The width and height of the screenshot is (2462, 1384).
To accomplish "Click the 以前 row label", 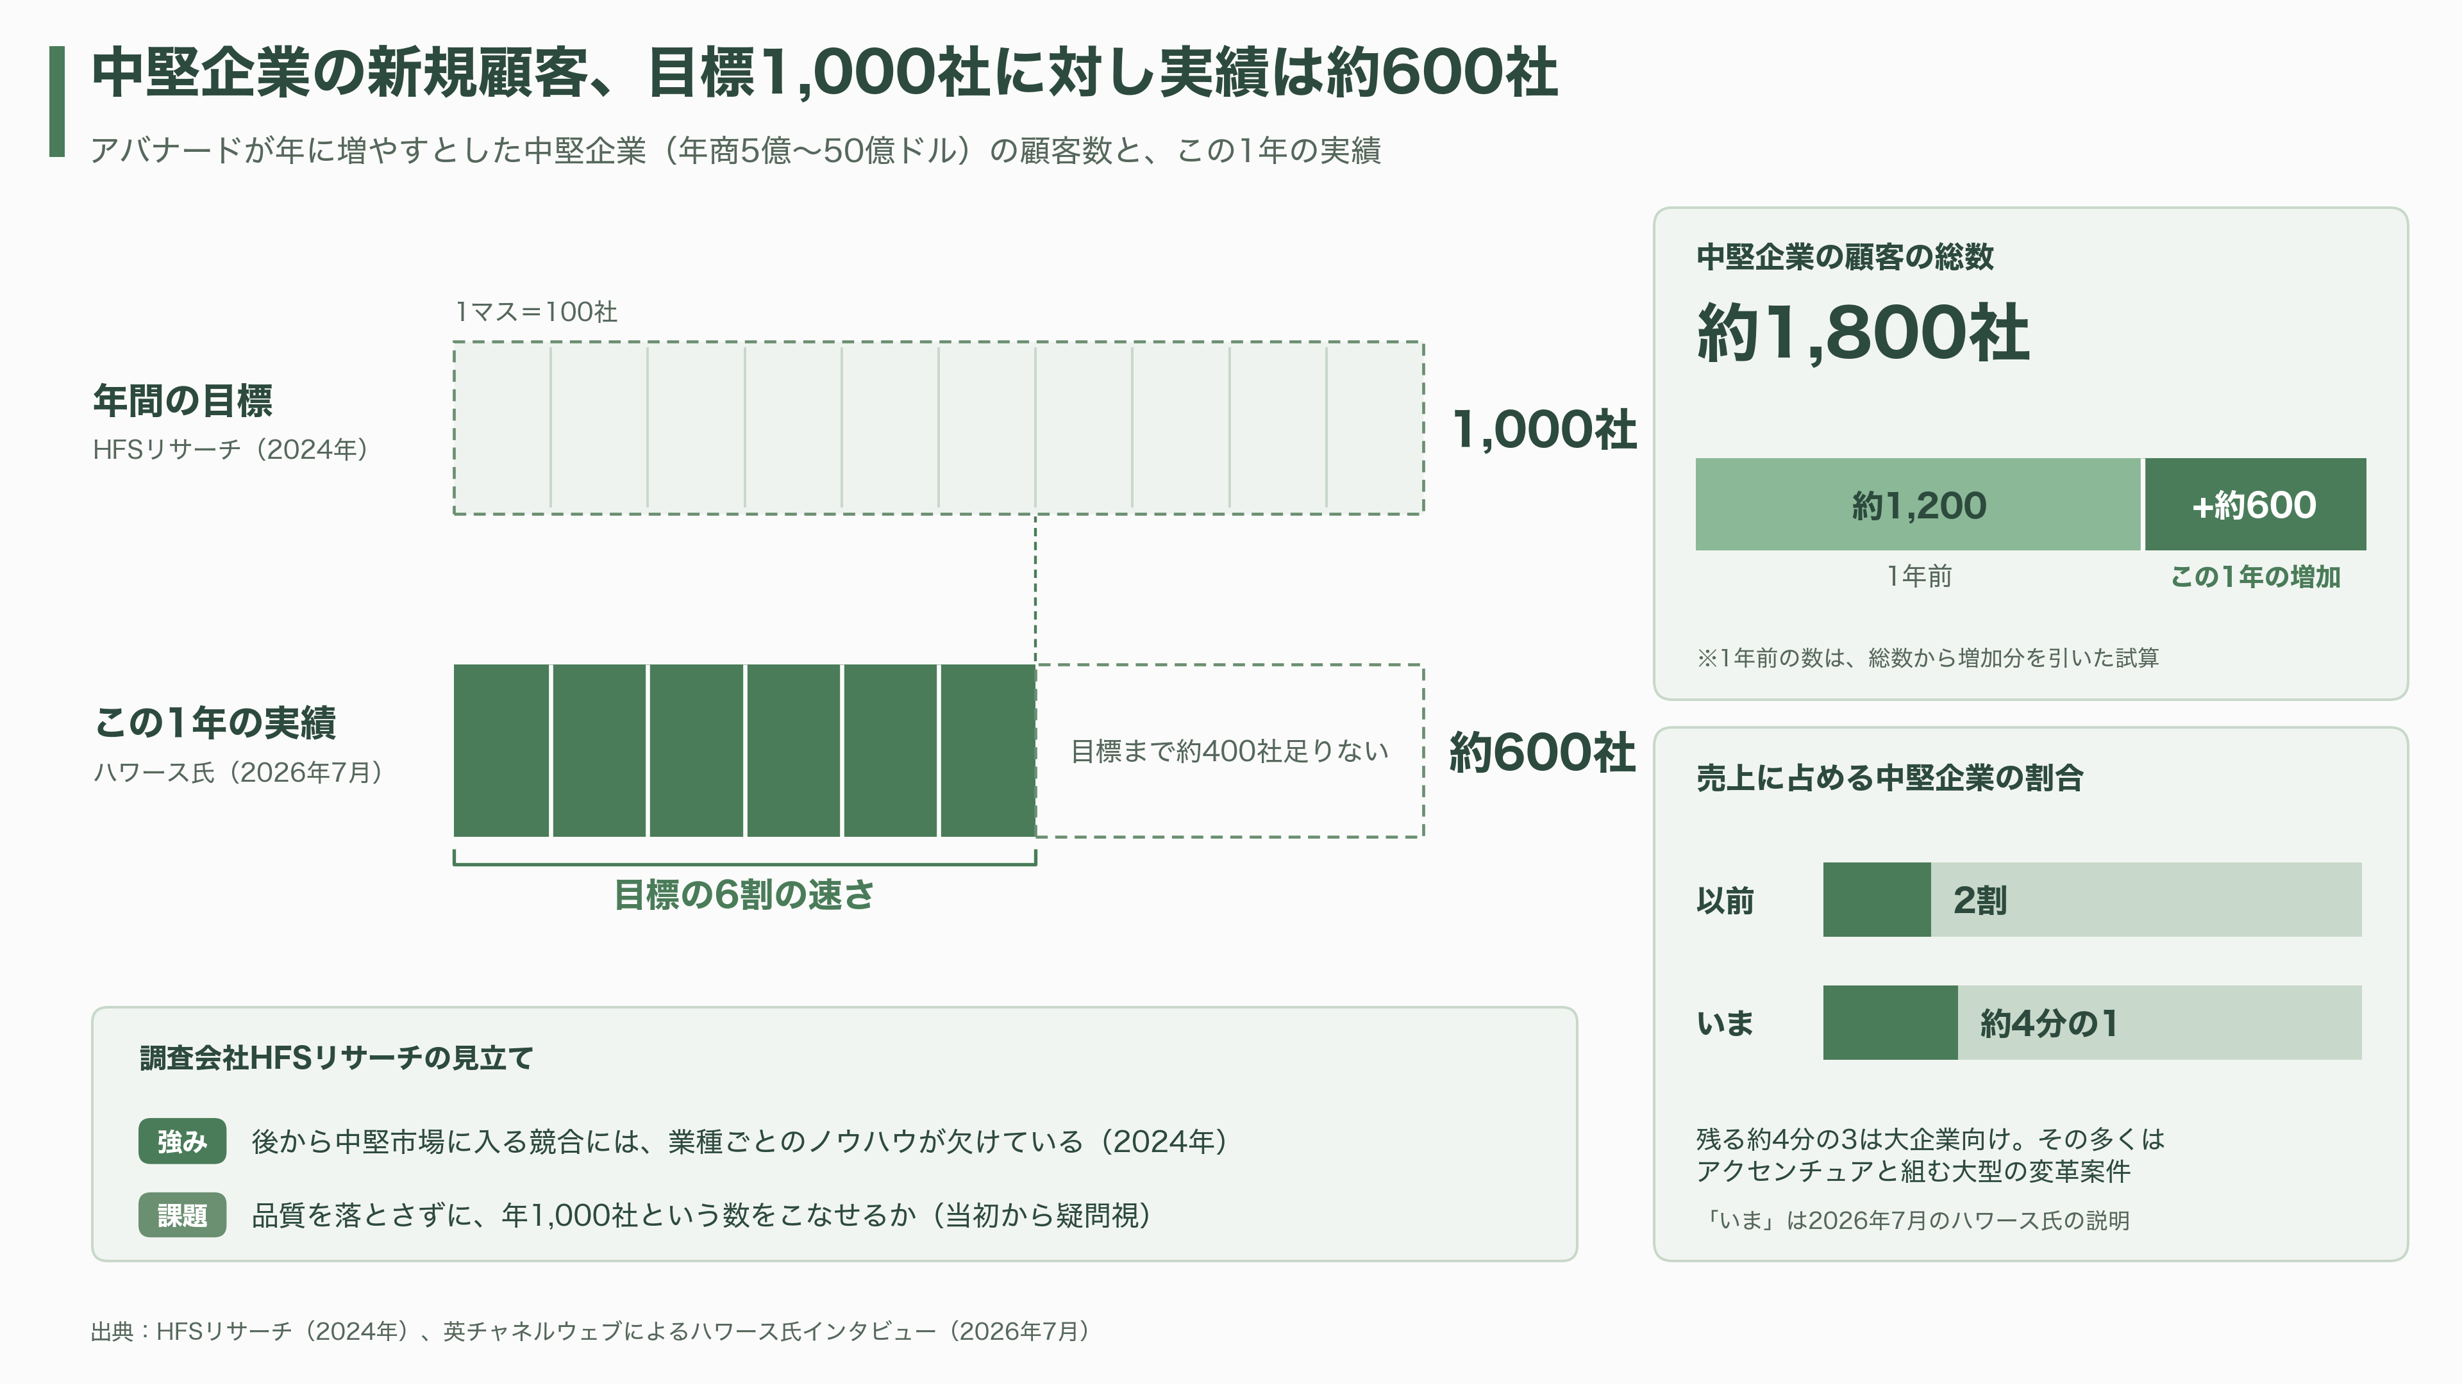I will tap(1725, 900).
